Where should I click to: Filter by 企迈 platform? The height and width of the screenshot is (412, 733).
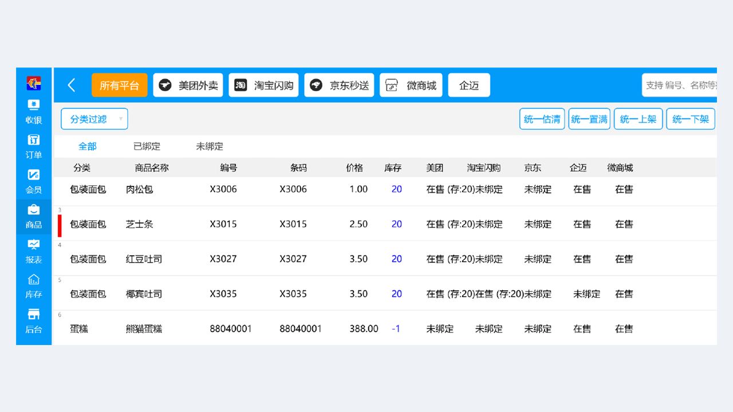click(469, 85)
